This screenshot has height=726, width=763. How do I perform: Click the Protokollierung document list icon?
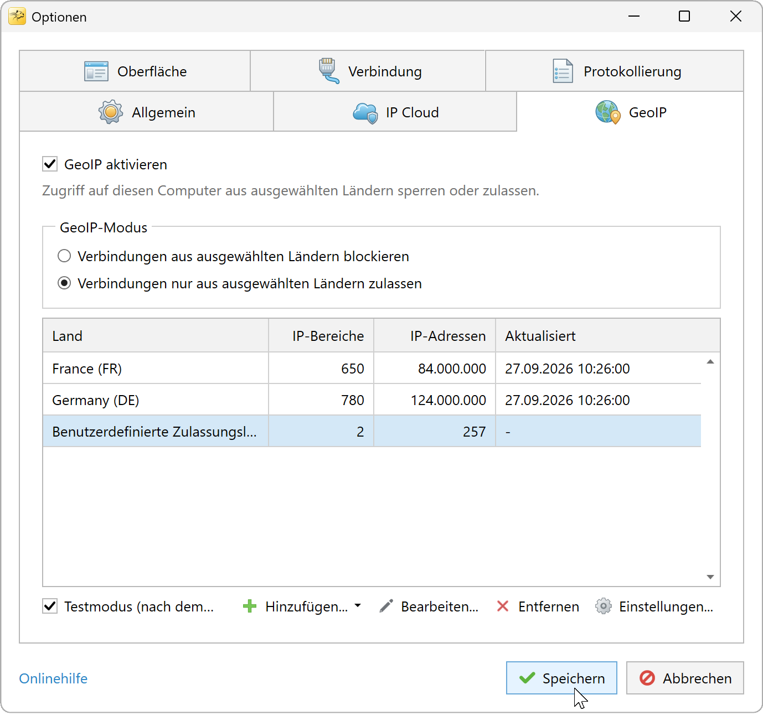point(563,71)
